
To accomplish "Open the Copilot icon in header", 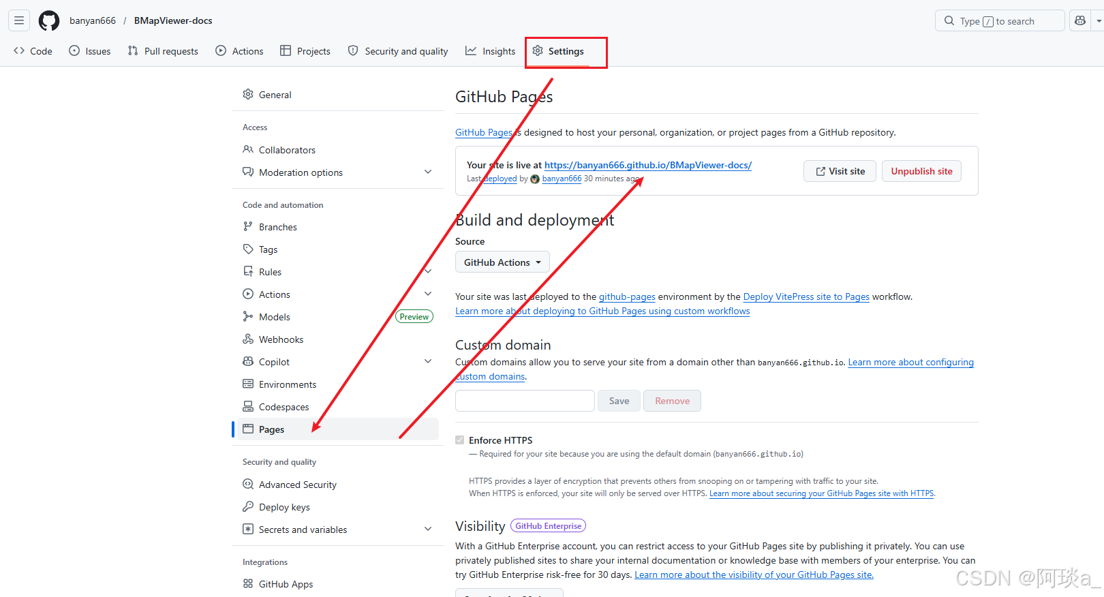I will point(1080,20).
